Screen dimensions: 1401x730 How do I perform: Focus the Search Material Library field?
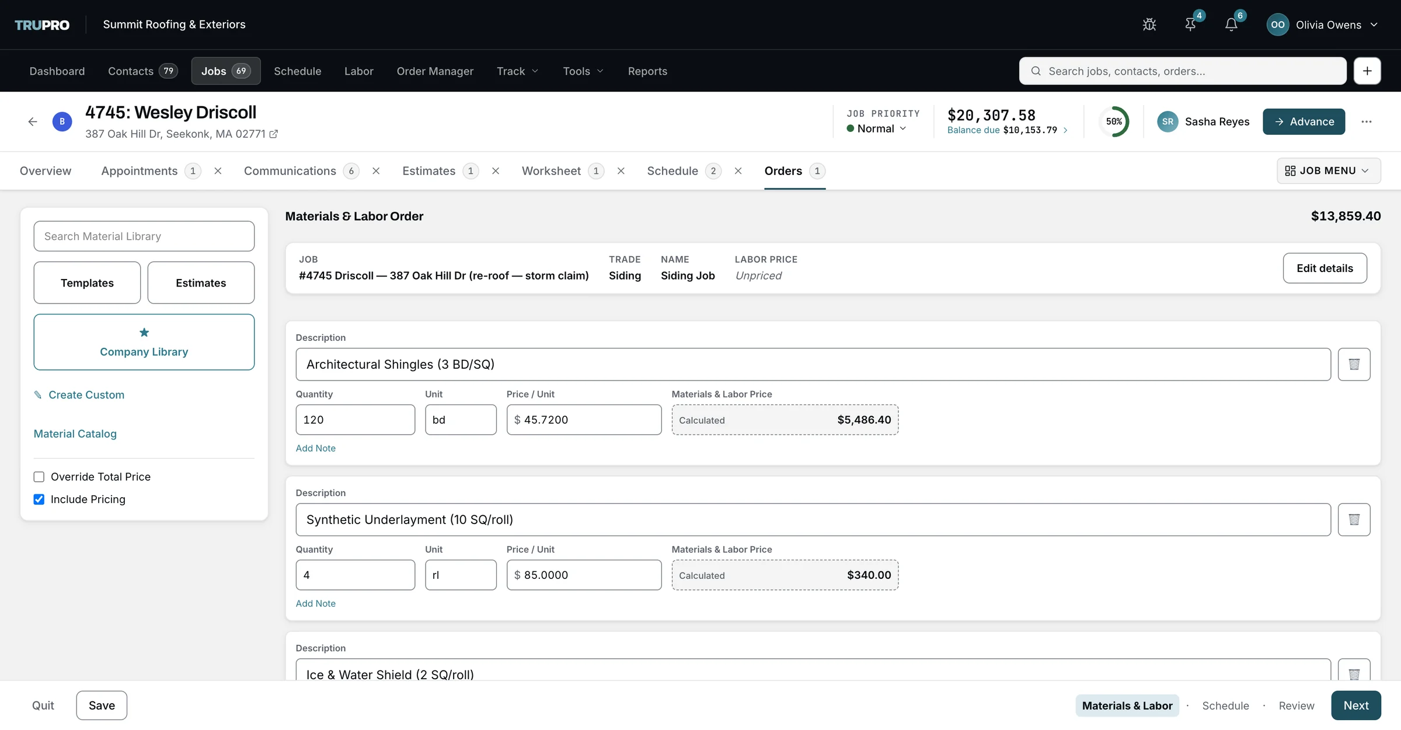click(144, 236)
